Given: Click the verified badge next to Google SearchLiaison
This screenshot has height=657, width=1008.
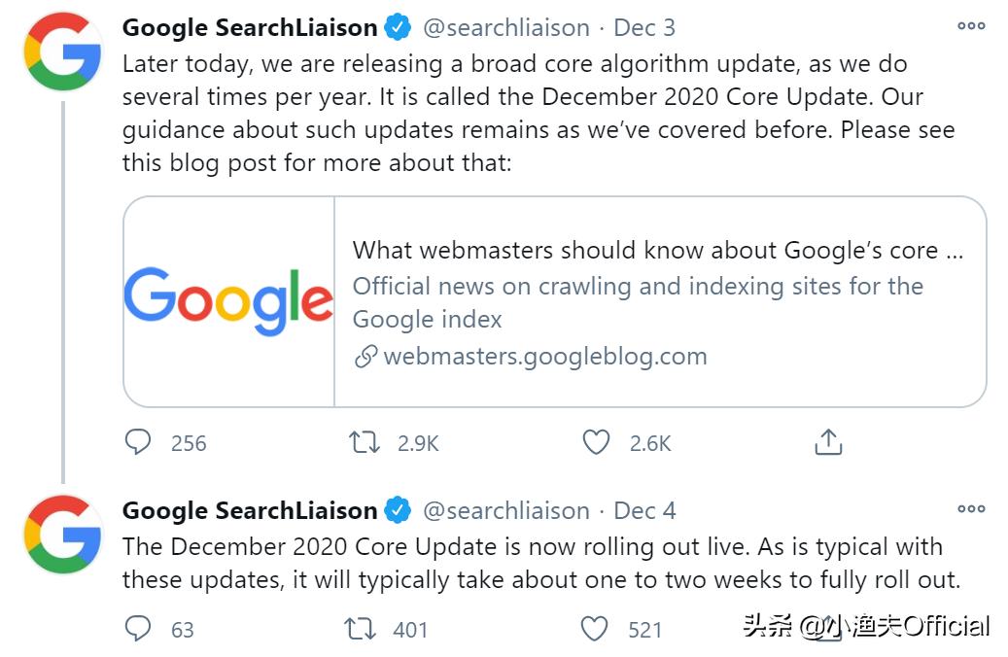Looking at the screenshot, I should (x=396, y=26).
